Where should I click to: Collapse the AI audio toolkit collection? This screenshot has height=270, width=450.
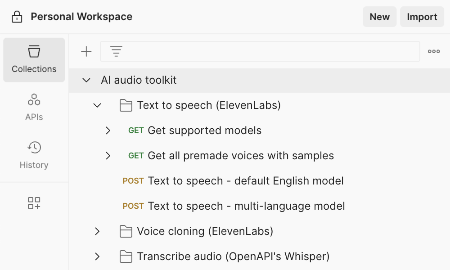tap(86, 81)
